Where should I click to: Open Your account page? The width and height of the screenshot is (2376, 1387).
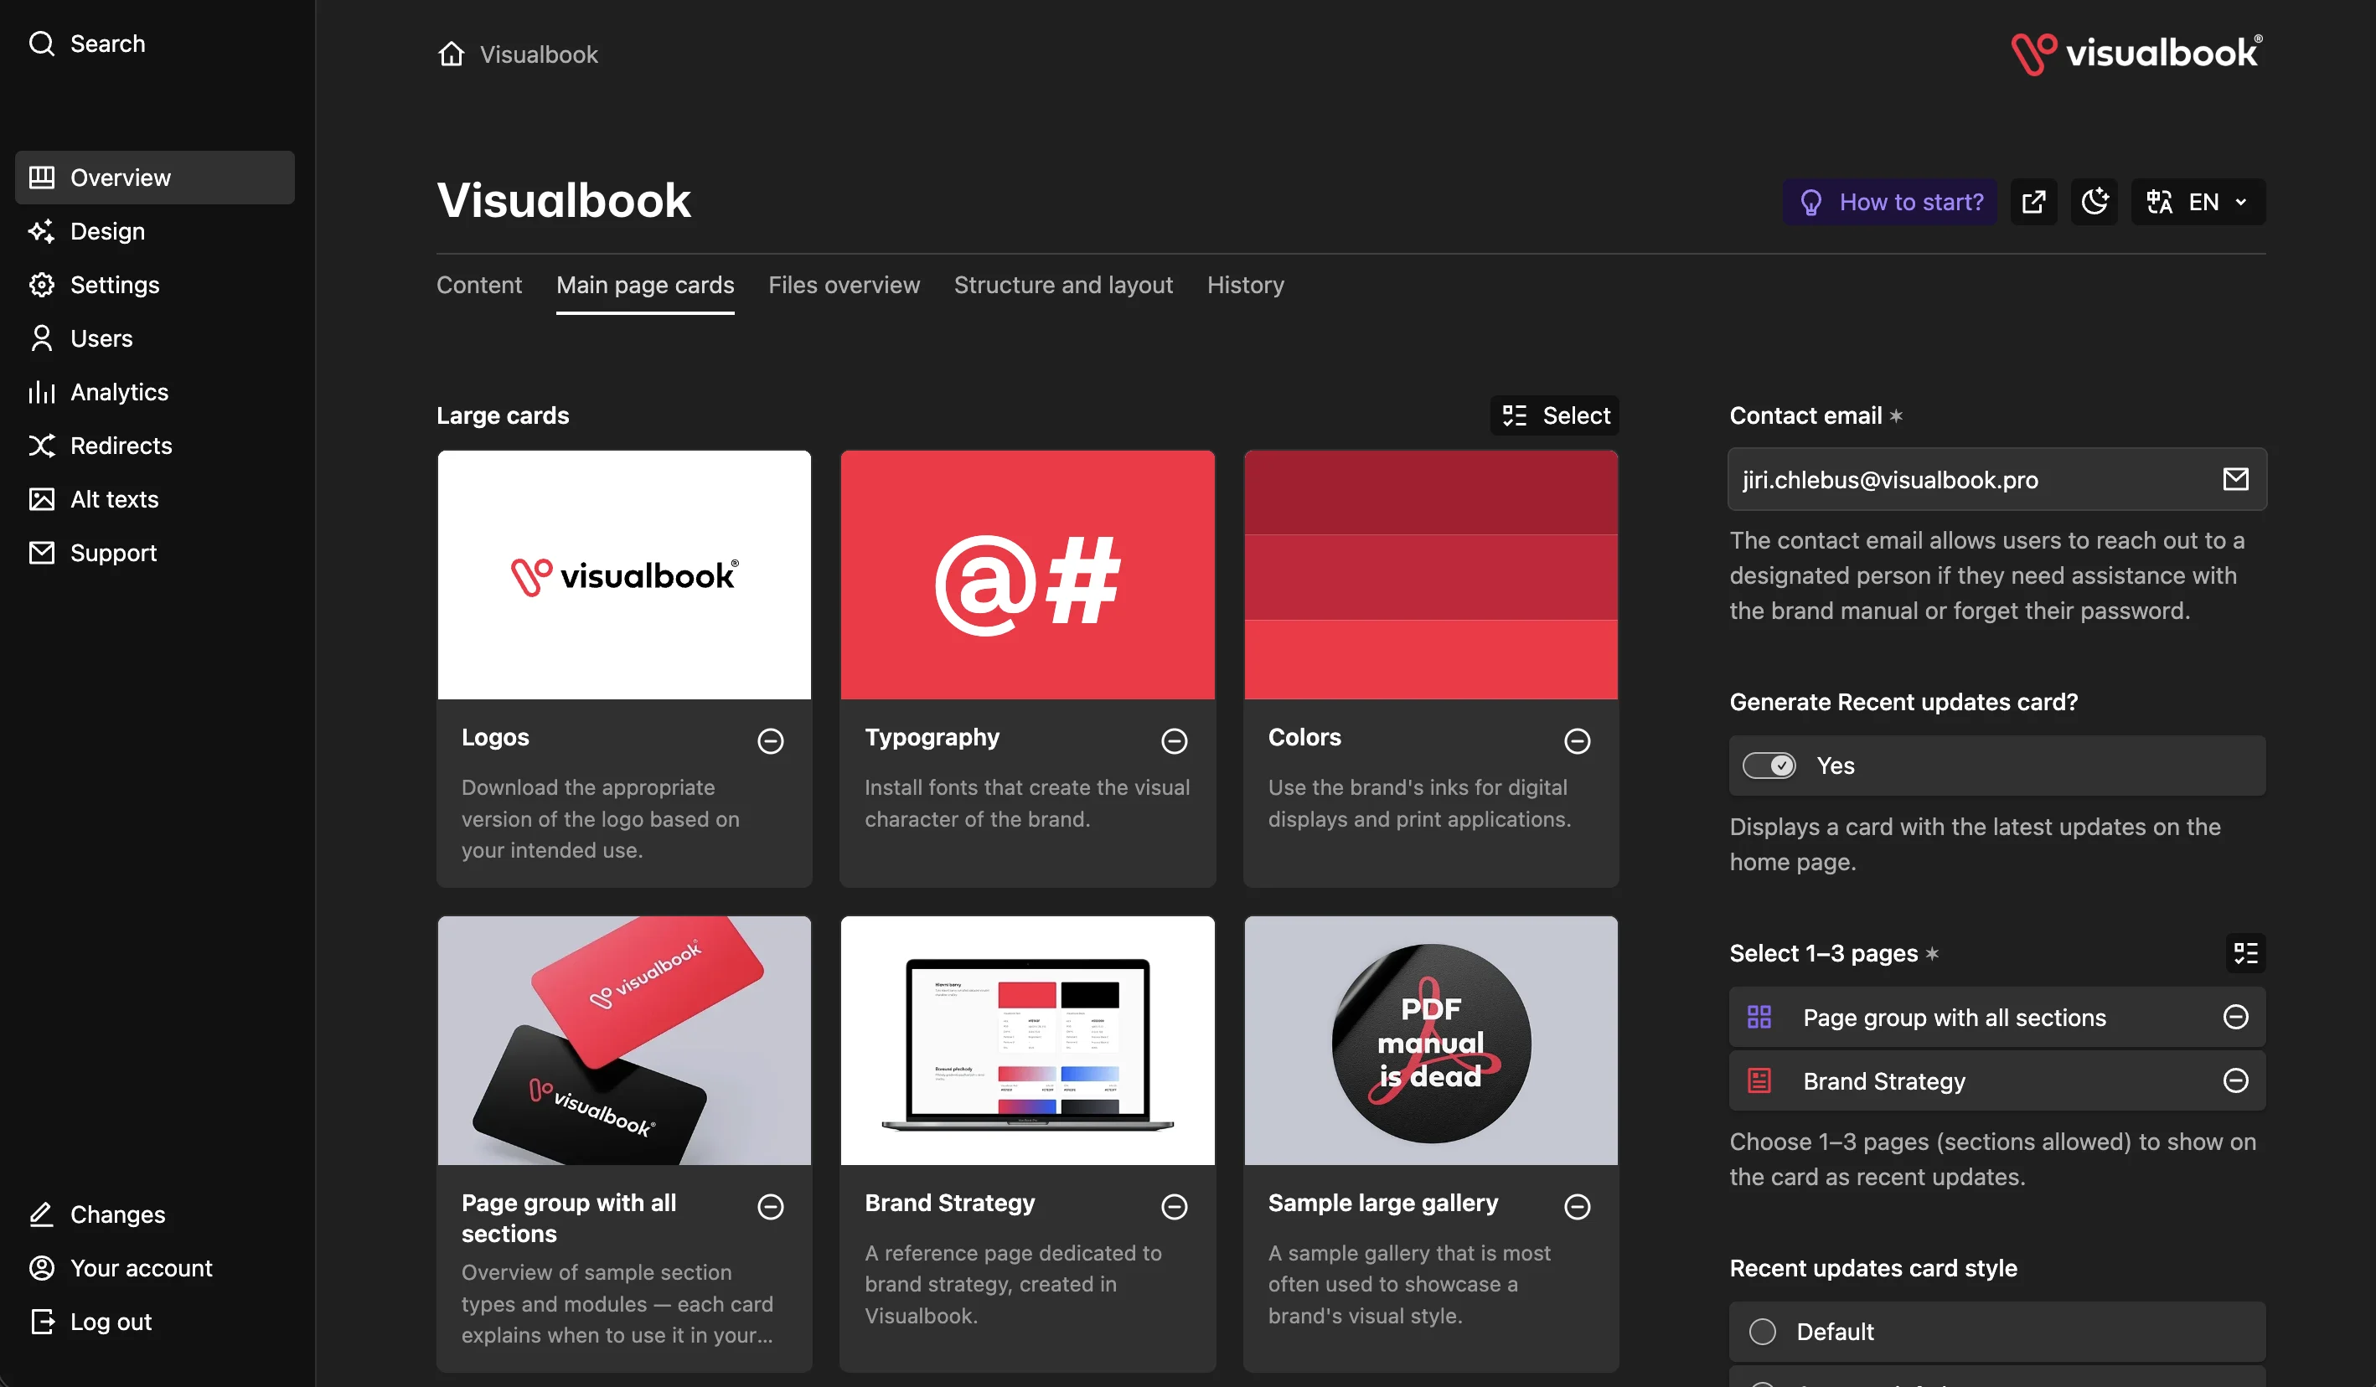pos(120,1267)
